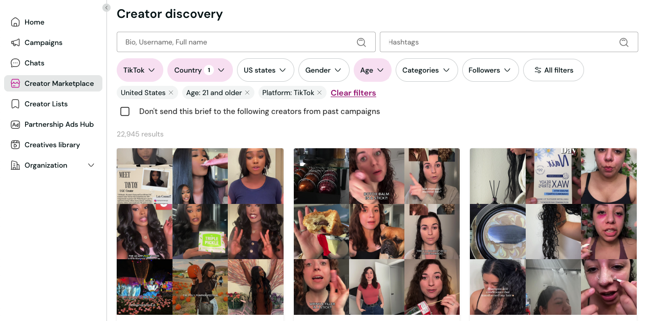Viewport: 647px width, 321px height.
Task: Remove the United States filter tag
Action: (x=171, y=93)
